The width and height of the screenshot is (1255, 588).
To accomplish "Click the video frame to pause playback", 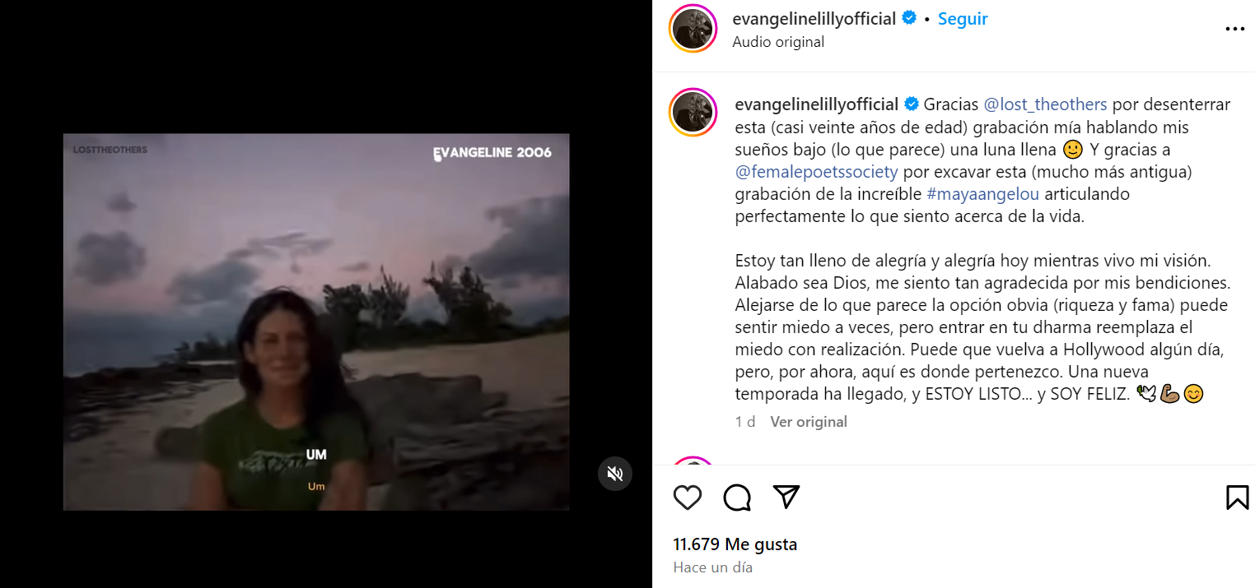I will (316, 322).
